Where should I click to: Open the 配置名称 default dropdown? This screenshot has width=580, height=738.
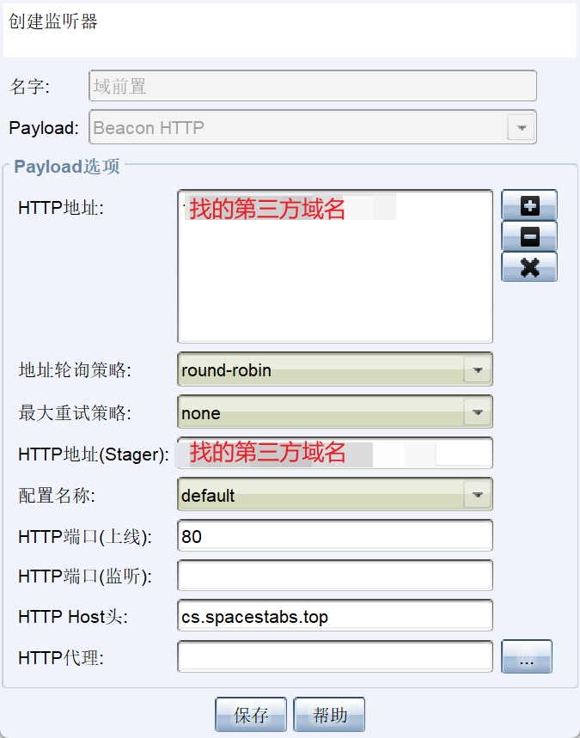477,495
